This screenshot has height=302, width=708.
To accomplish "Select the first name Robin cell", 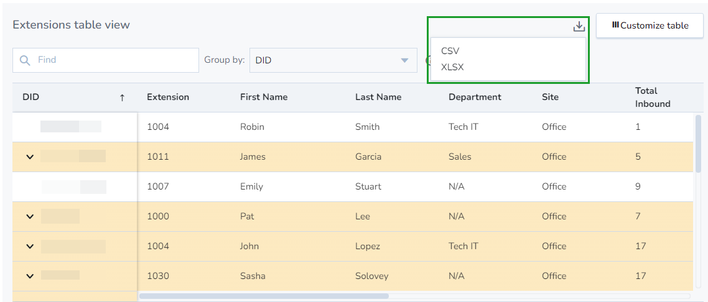I will (252, 127).
